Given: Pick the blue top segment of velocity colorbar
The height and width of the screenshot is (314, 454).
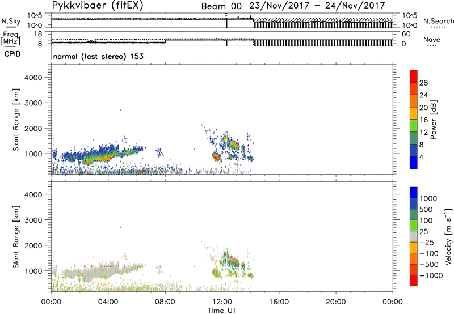Looking at the screenshot, I should (414, 193).
